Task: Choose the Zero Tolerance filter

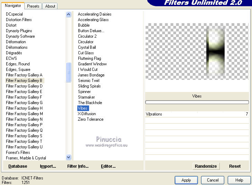Action: pos(90,119)
